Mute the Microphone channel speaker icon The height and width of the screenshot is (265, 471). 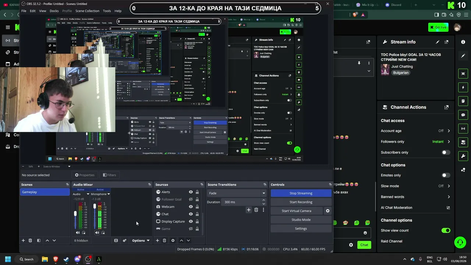click(97, 233)
